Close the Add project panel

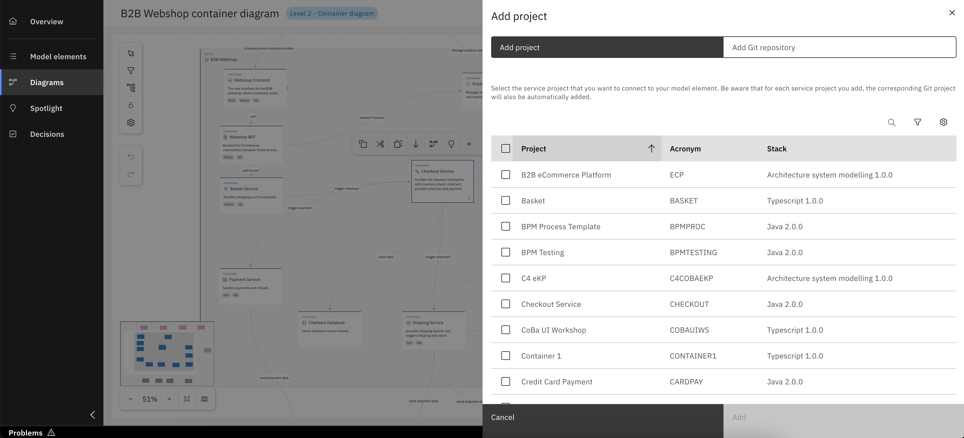952,13
